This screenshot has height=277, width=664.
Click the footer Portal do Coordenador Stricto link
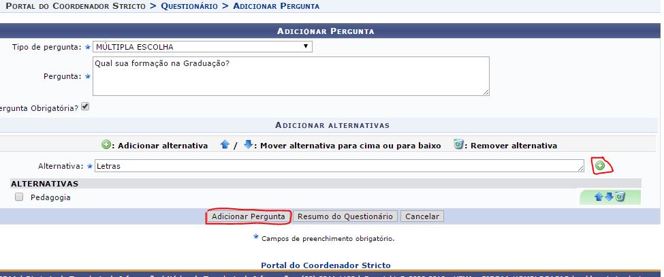[x=326, y=265]
